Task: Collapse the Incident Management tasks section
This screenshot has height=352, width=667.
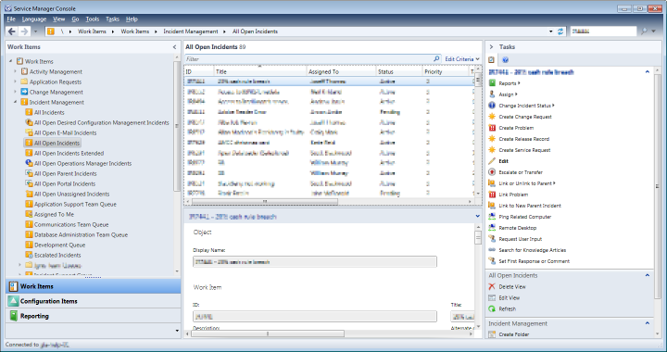Action: tap(648, 323)
